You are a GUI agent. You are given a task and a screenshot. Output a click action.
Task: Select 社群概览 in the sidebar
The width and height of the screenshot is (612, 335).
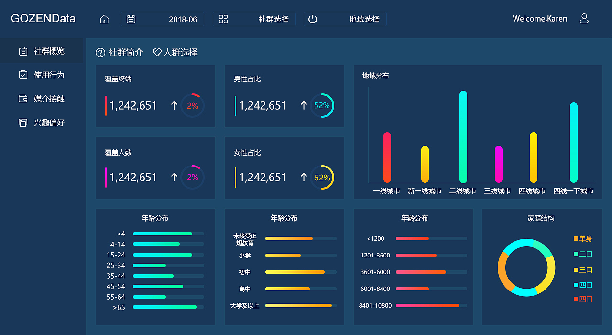click(42, 51)
